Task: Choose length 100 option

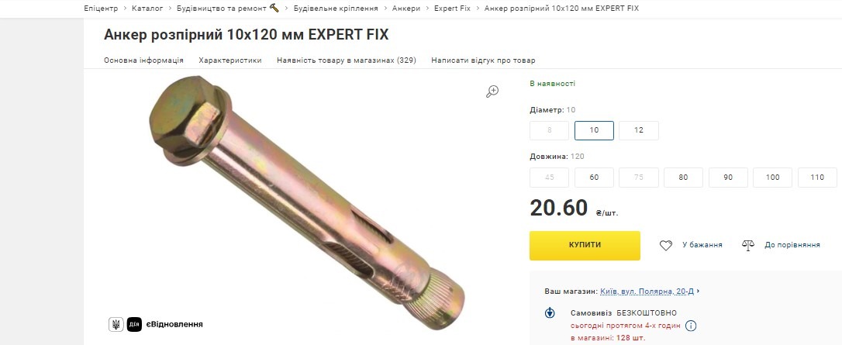Action: pyautogui.click(x=772, y=178)
